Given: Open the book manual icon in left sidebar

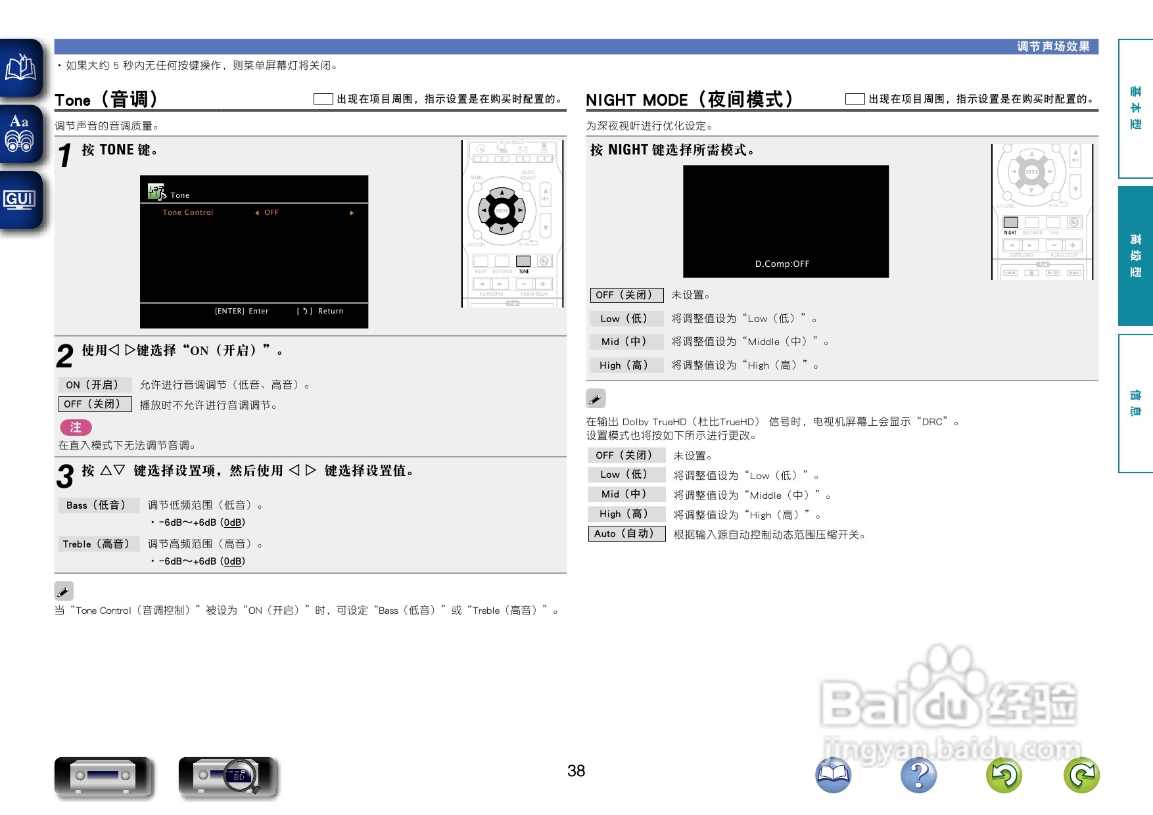Looking at the screenshot, I should coord(20,68).
